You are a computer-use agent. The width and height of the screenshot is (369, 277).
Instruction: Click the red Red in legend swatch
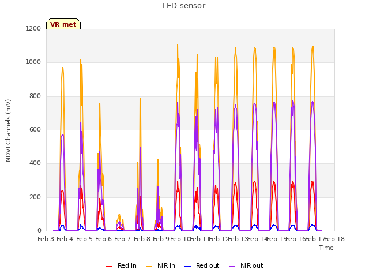[x=109, y=267]
